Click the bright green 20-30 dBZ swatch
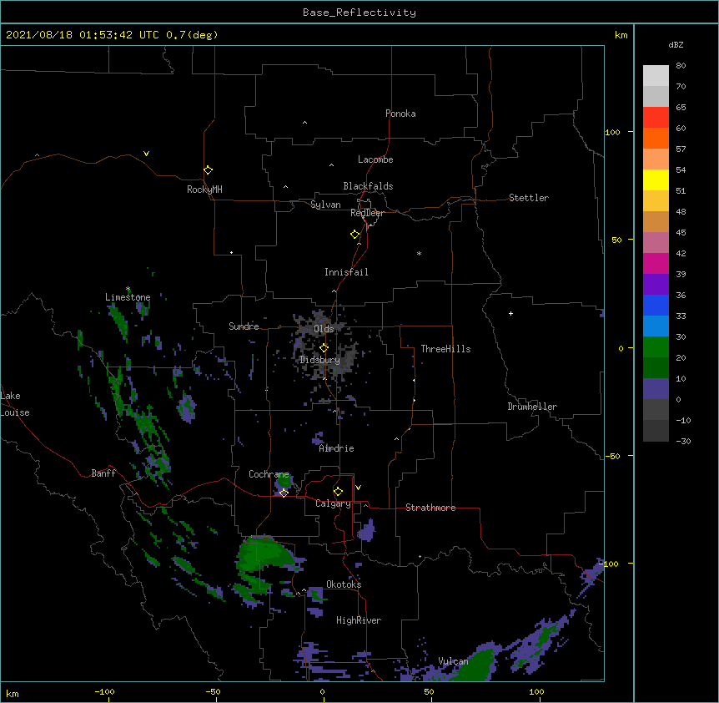The height and width of the screenshot is (703, 719). pos(656,346)
